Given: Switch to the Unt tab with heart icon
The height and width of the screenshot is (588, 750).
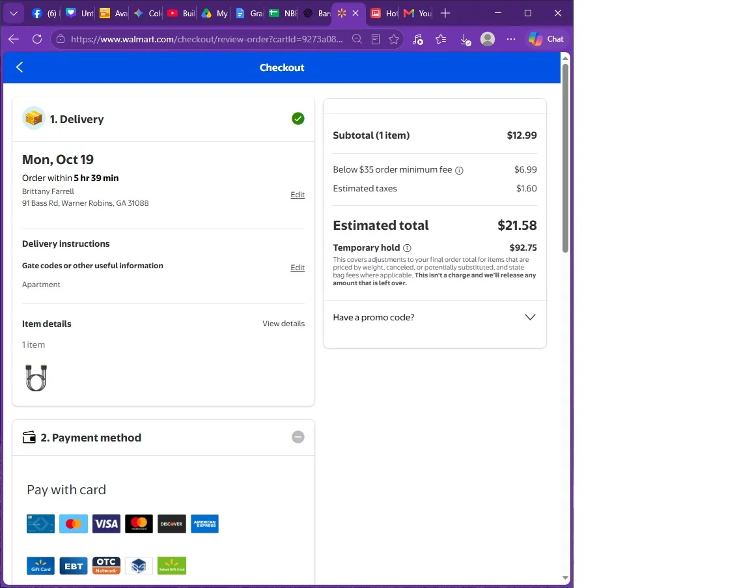Looking at the screenshot, I should click(x=79, y=14).
